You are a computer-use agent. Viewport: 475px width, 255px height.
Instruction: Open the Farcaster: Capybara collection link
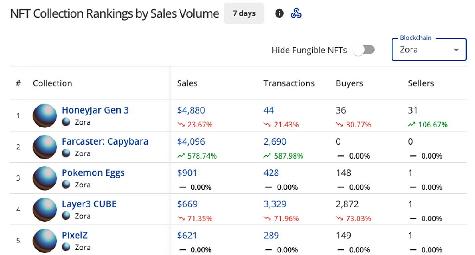point(105,141)
